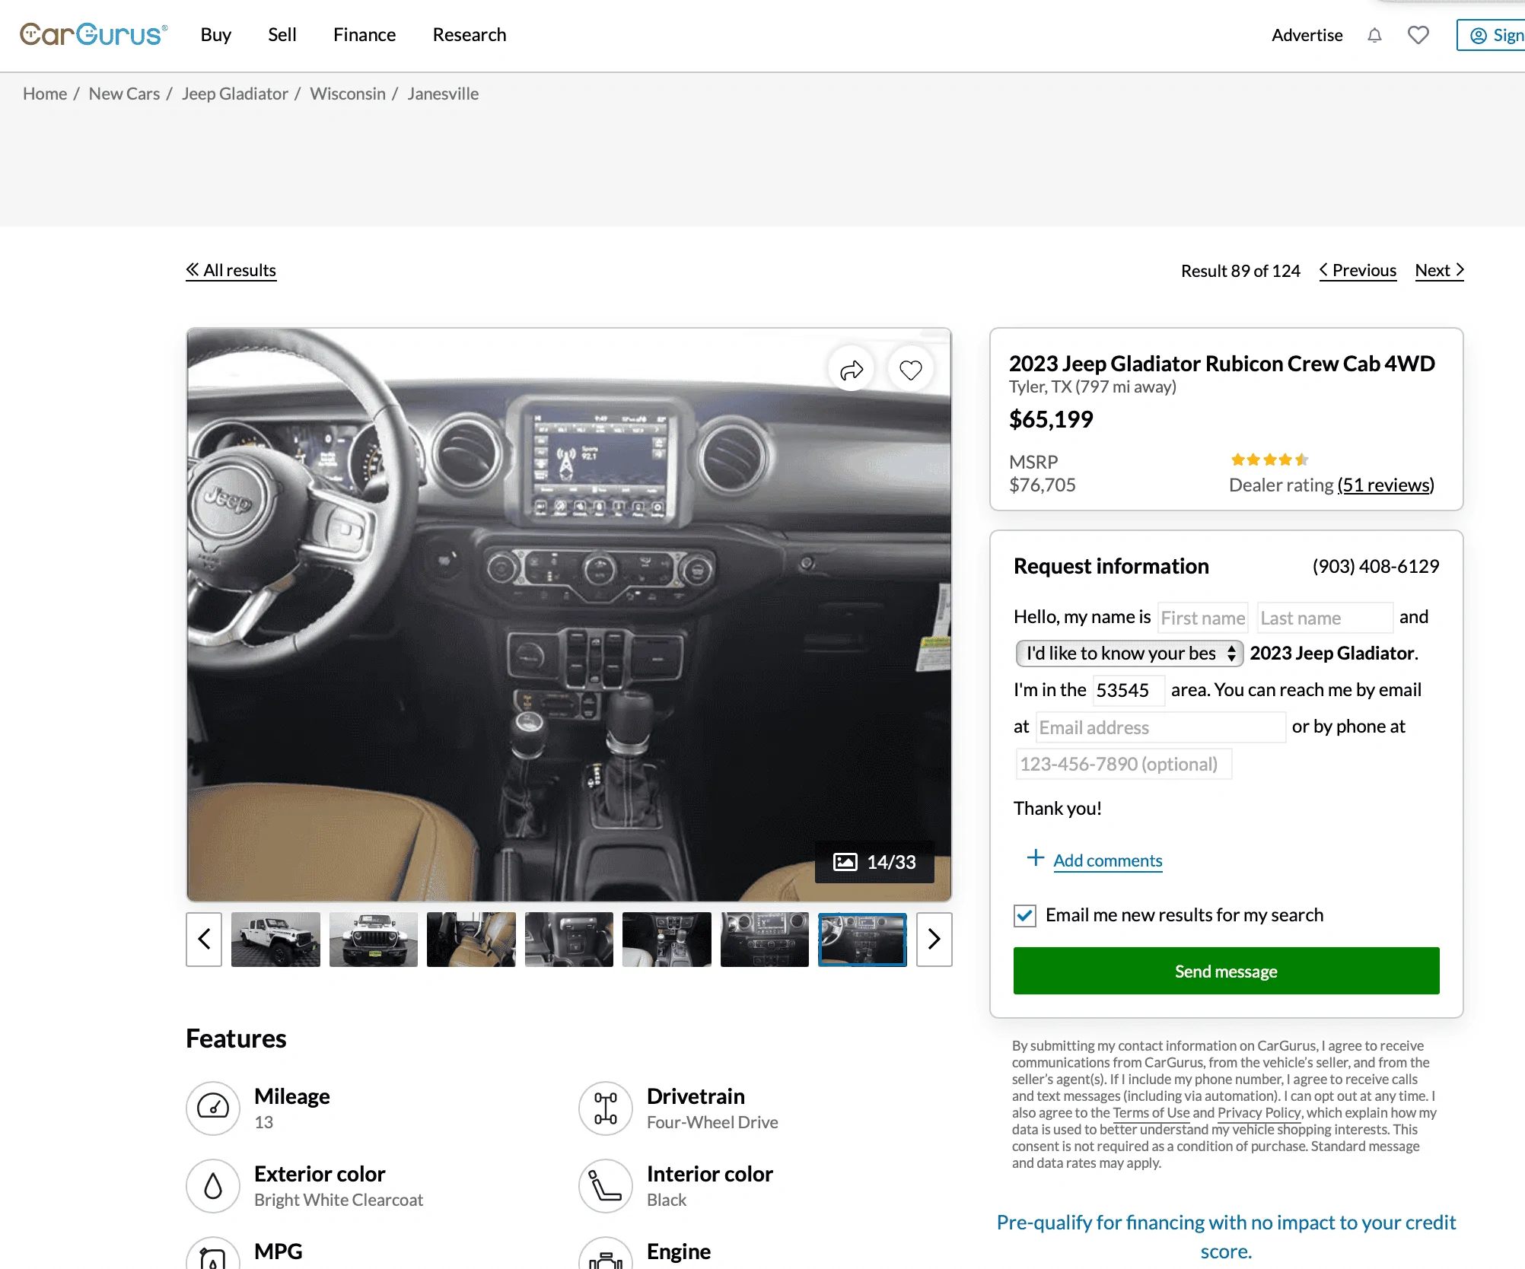Click 'Tyler, TX (797 mi away)' location text

[x=1093, y=387]
